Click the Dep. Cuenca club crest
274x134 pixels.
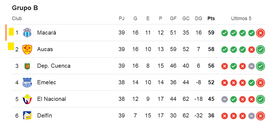point(27,66)
